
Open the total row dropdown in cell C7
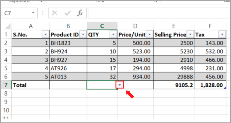click(x=120, y=85)
